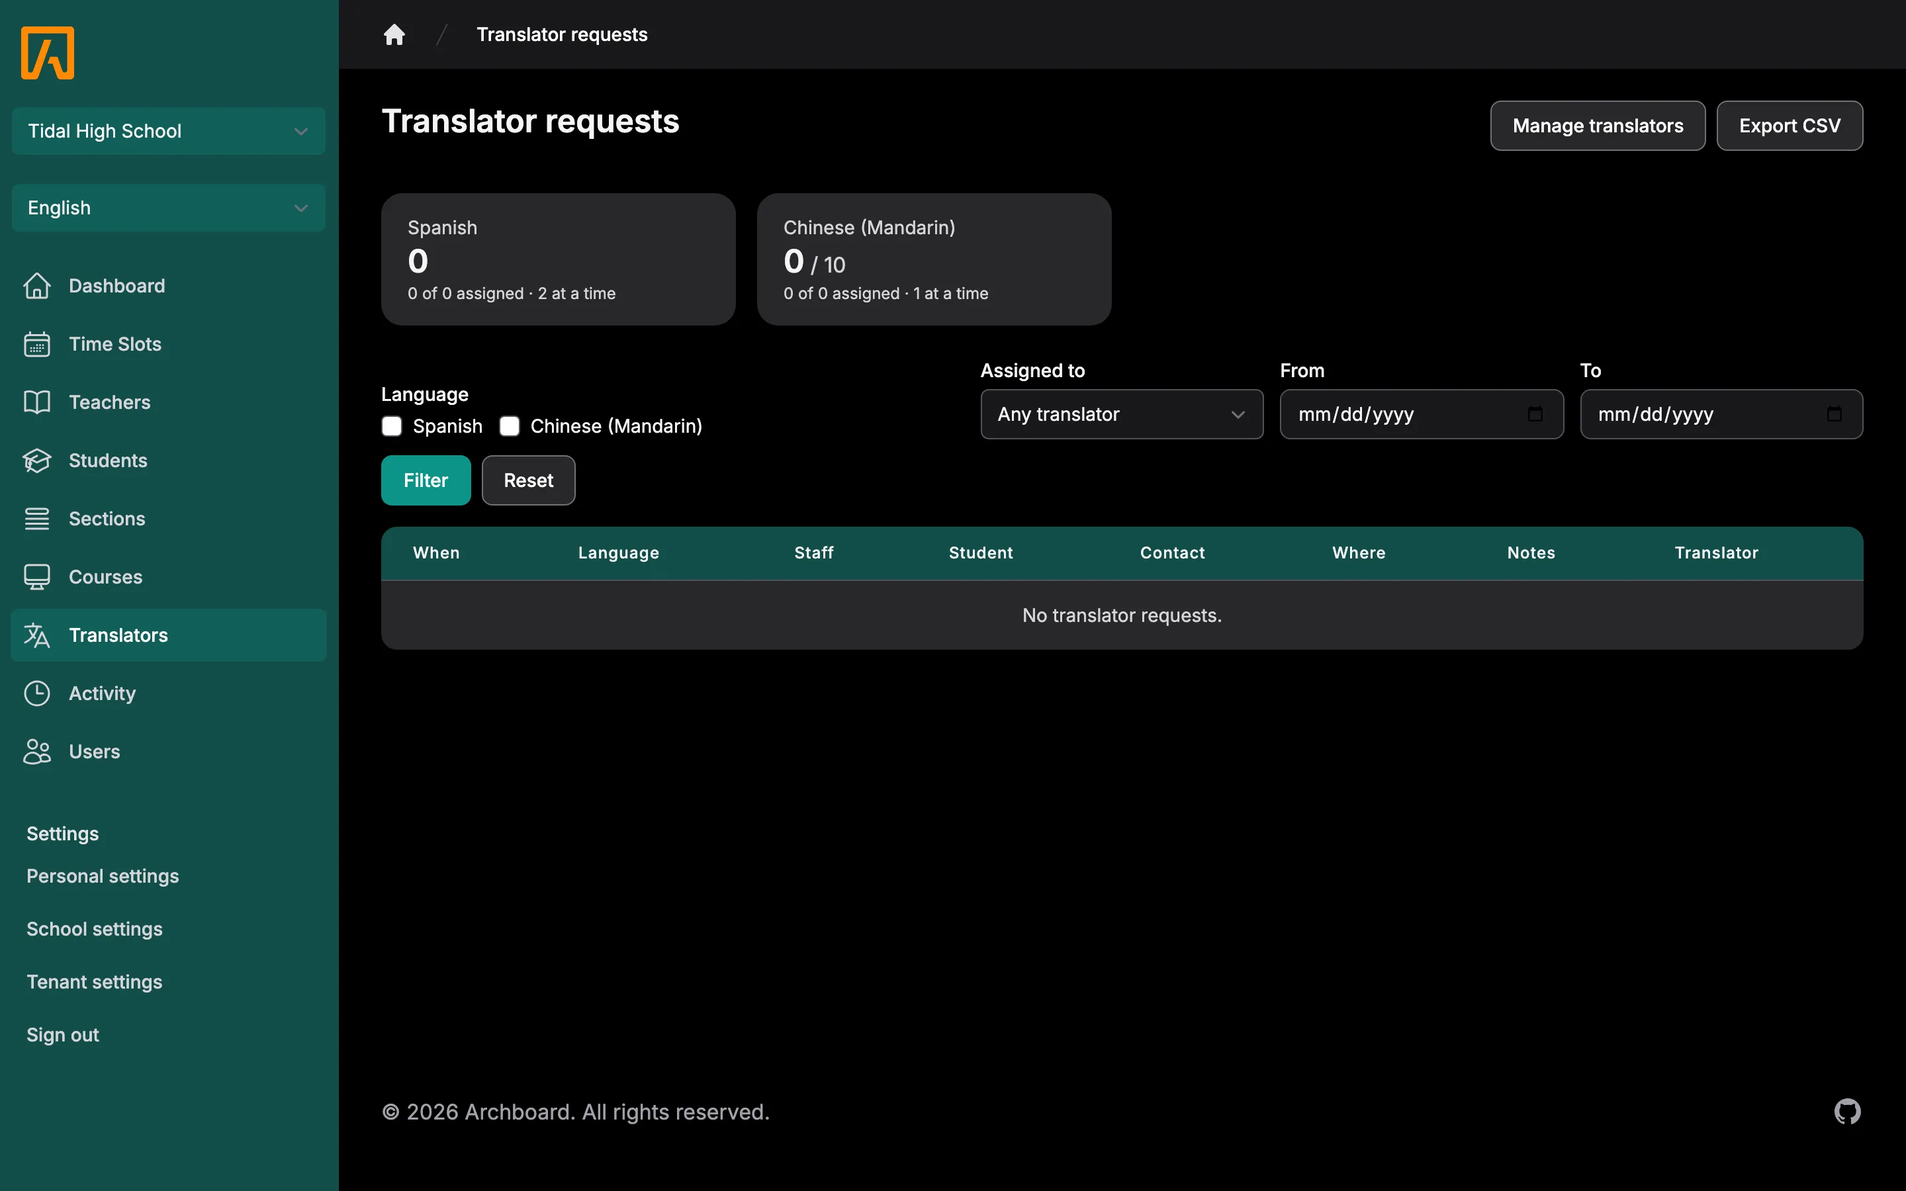Click the Students graduation cap icon

pos(37,461)
